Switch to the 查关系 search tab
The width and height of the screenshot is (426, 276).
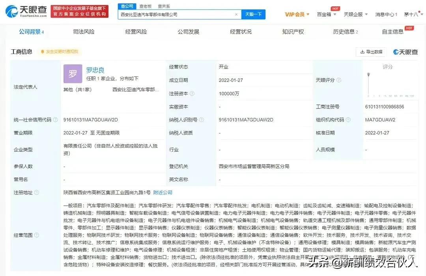click(x=164, y=6)
